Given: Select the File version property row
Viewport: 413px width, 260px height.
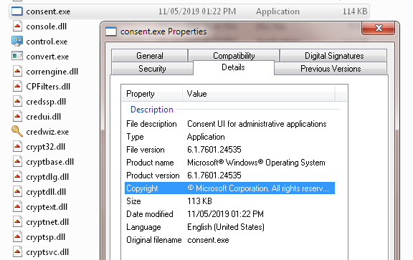Looking at the screenshot, I should (x=229, y=150).
